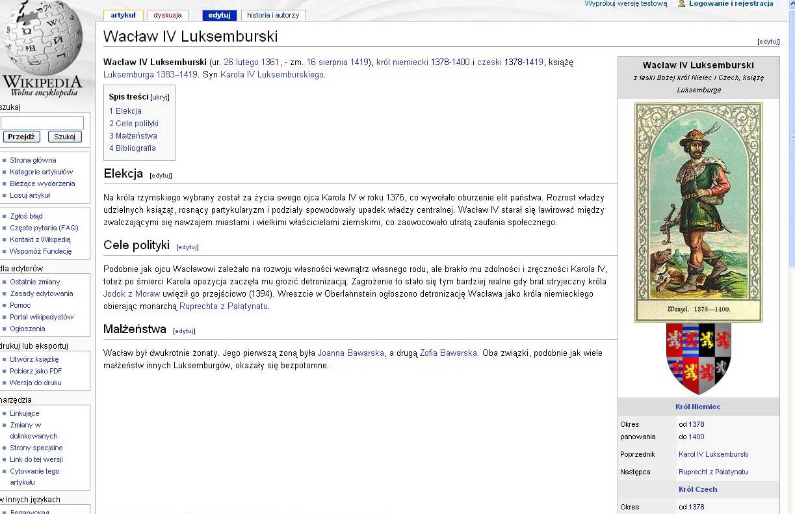The height and width of the screenshot is (514, 795).
Task: Open predecessor Karol IV Luksemburski in infobox
Action: (x=714, y=454)
